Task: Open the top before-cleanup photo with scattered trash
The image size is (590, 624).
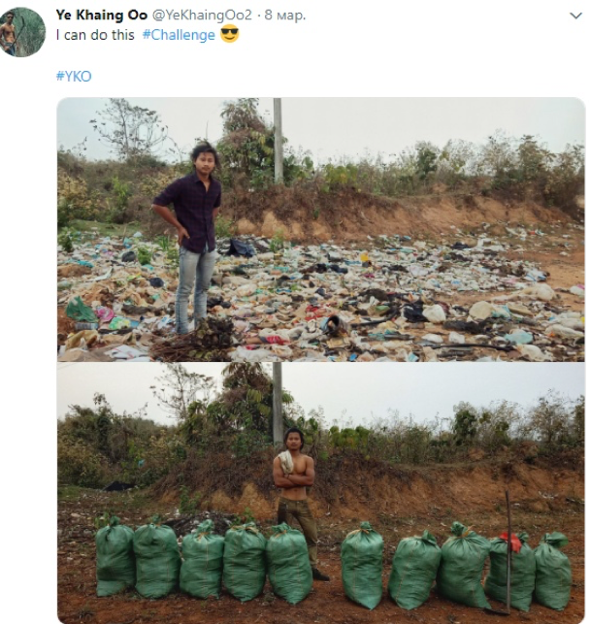Action: point(320,230)
